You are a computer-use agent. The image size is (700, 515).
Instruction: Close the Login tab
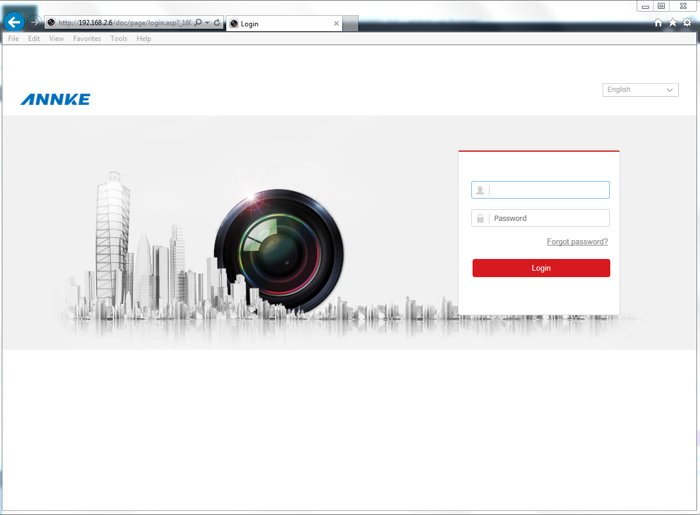[x=336, y=24]
